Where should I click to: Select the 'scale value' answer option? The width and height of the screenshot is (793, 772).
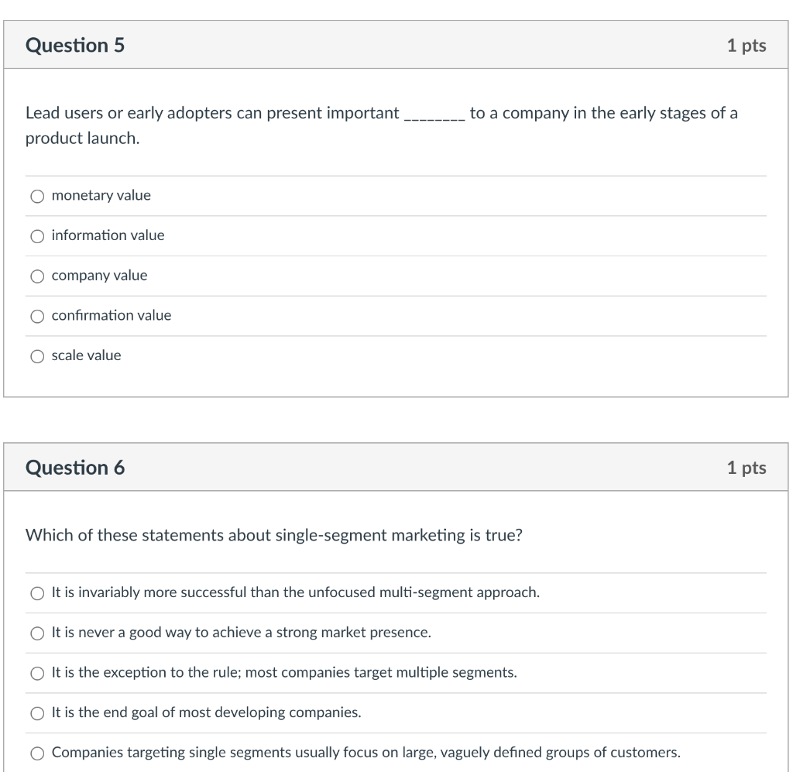pyautogui.click(x=37, y=355)
